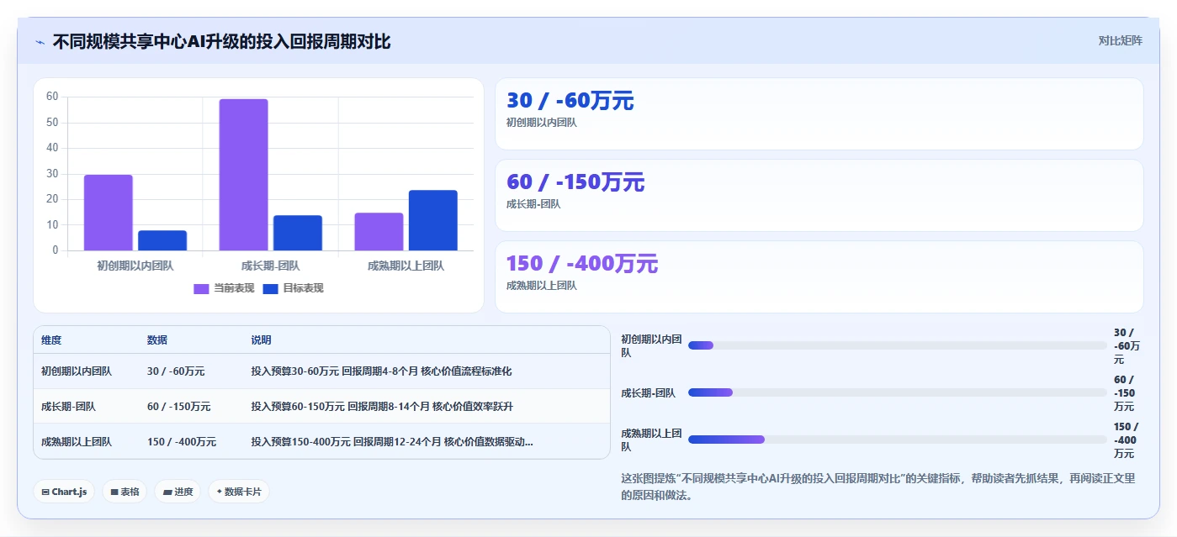Click the 初创期以内团队 label under the 30 / -60万元 card
The width and height of the screenshot is (1177, 537).
tap(541, 123)
